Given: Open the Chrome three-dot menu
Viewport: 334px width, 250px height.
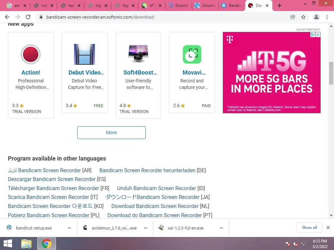Looking at the screenshot, I should tap(327, 17).
